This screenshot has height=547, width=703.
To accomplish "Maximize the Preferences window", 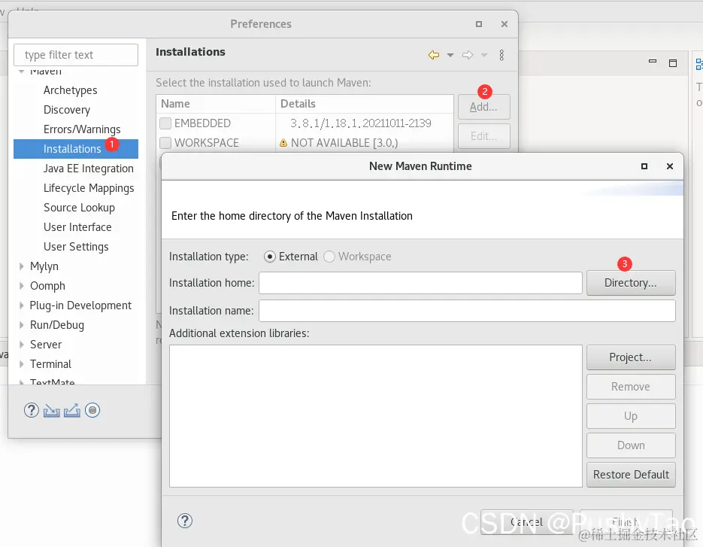I will (479, 24).
